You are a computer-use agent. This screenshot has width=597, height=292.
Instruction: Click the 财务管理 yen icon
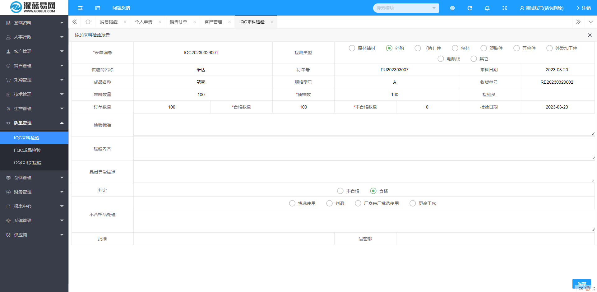(8, 192)
